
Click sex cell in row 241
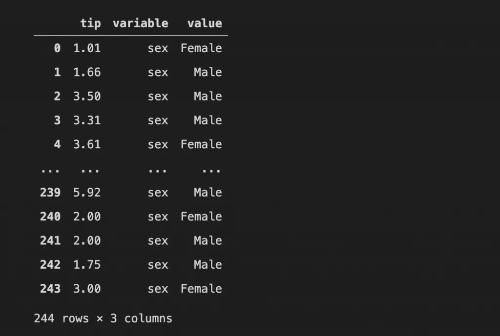158,241
